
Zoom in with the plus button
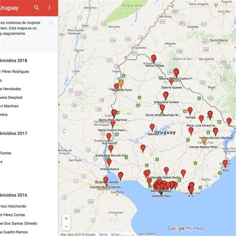[66, 219]
